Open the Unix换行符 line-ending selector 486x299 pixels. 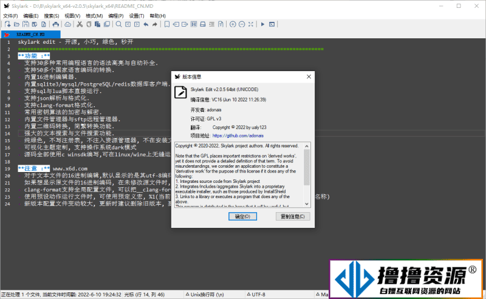point(205,294)
